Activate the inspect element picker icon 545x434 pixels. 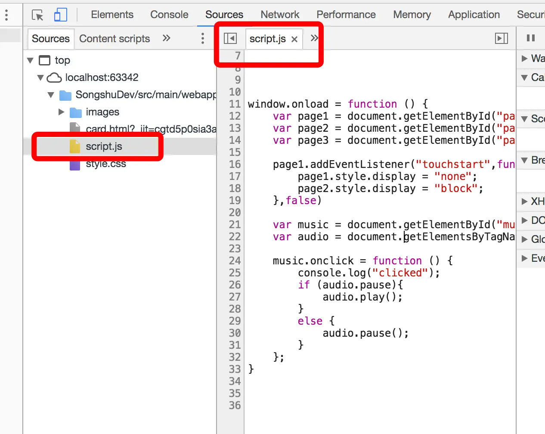(37, 15)
